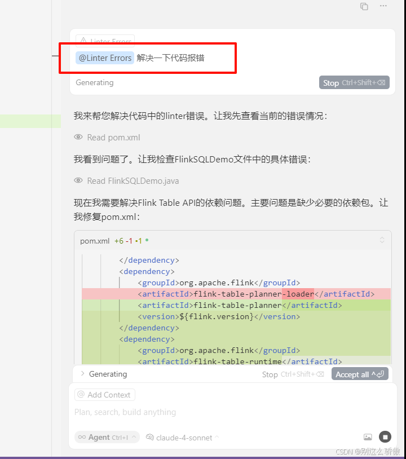Click the +6 additions count in diff header
This screenshot has height=459, width=406.
coord(119,241)
